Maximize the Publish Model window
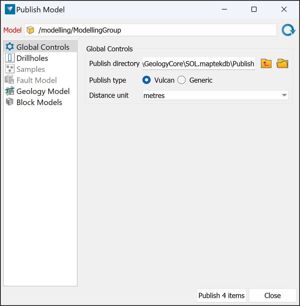This screenshot has height=306, width=300. pyautogui.click(x=254, y=9)
